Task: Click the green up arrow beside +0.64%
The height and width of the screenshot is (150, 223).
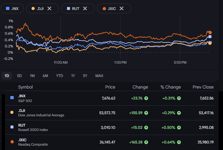Action: pyautogui.click(x=179, y=142)
